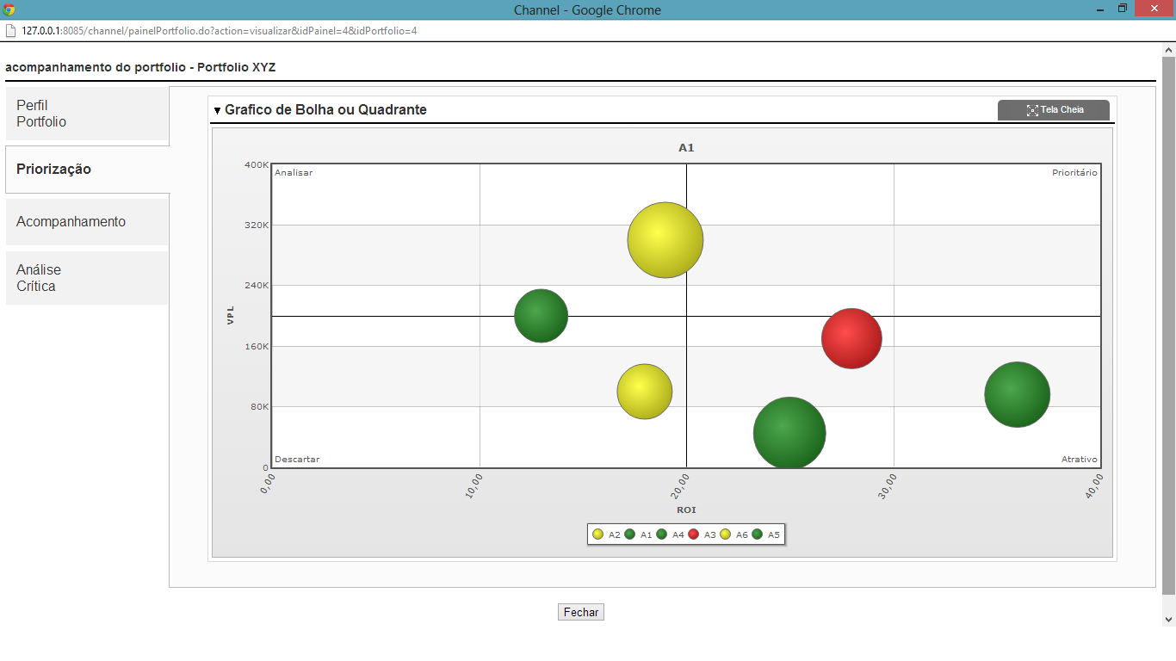Click the Tela Cheia fullscreen icon
This screenshot has height=661, width=1176.
(x=1032, y=110)
